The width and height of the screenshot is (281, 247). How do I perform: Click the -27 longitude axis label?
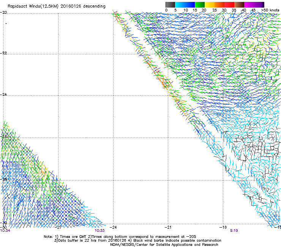pos(58,227)
